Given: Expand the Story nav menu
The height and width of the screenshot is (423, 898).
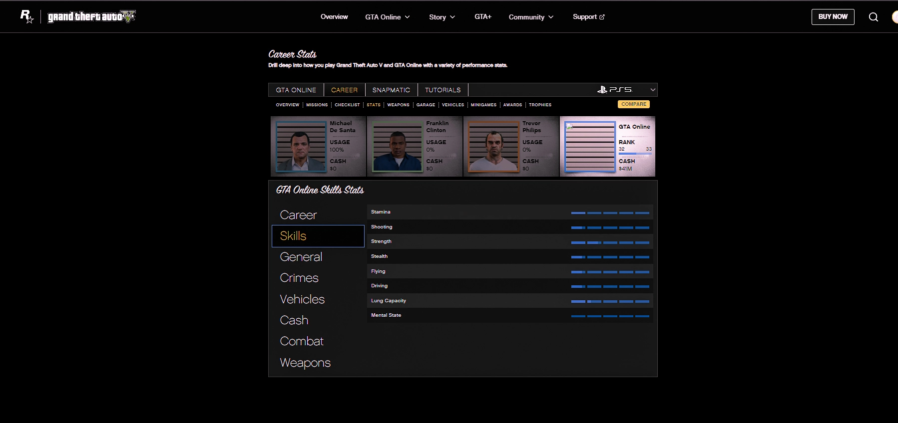Looking at the screenshot, I should point(442,17).
